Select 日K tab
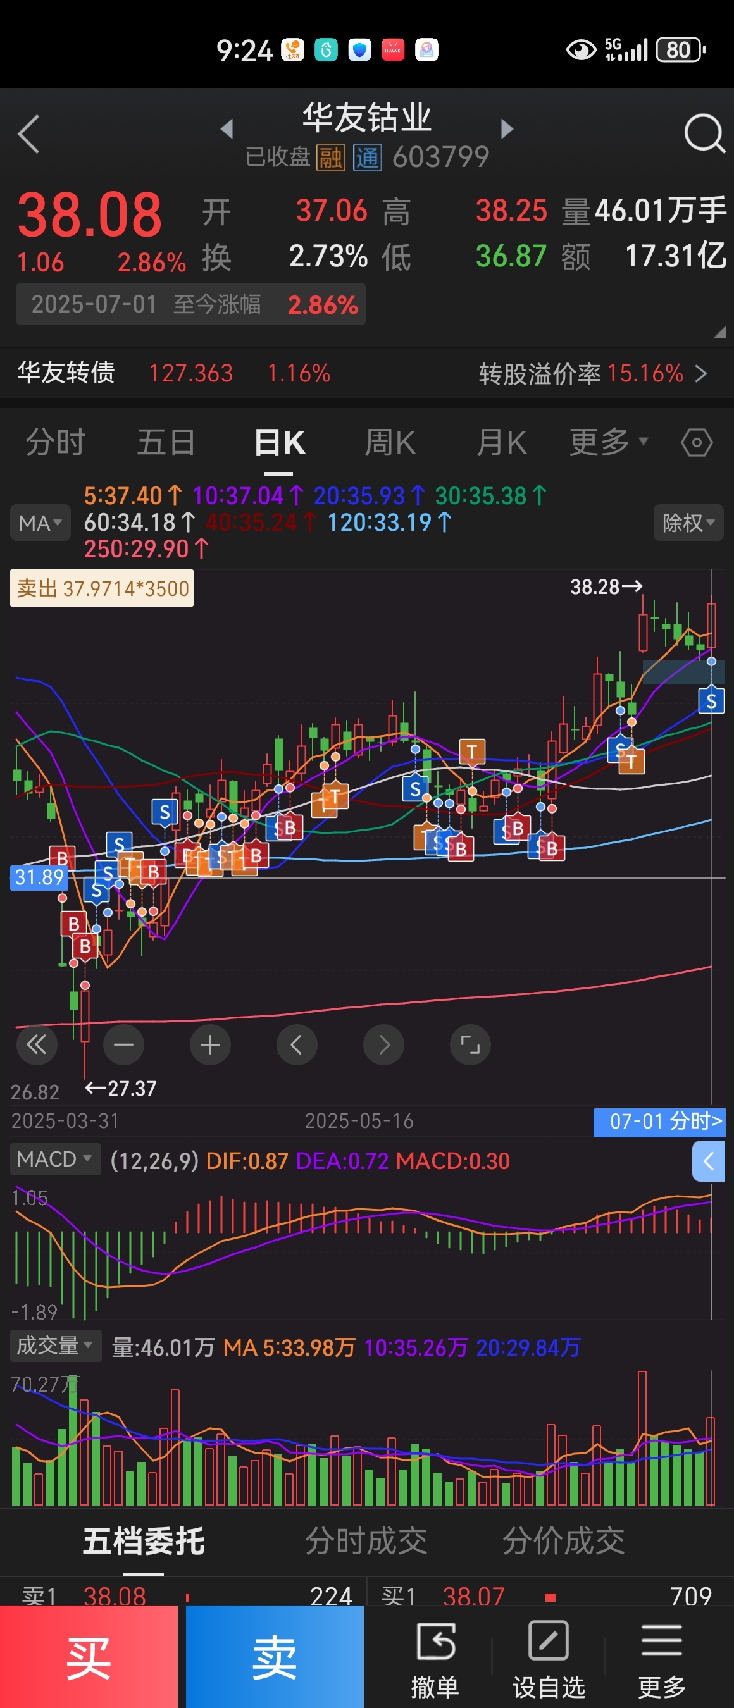The width and height of the screenshot is (734, 1708). pos(279,442)
